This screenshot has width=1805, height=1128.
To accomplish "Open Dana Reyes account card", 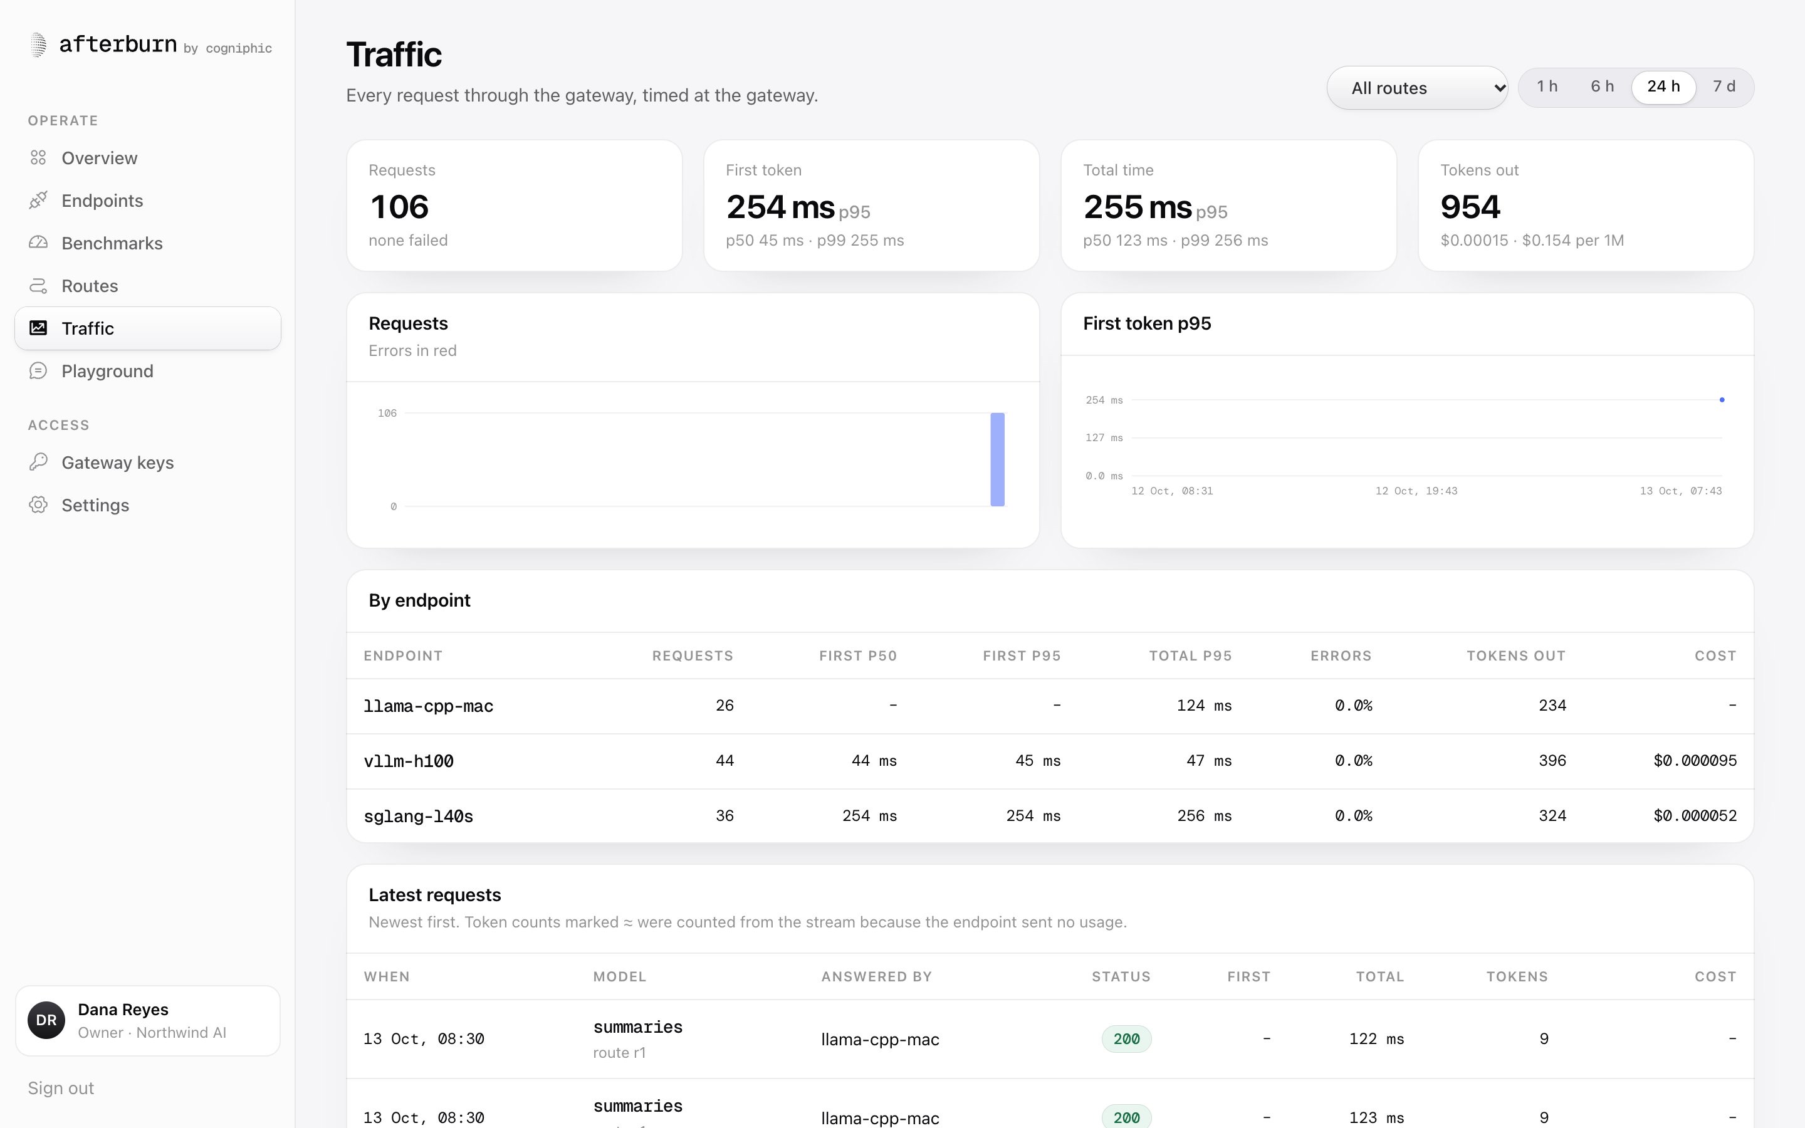I will coord(148,1020).
